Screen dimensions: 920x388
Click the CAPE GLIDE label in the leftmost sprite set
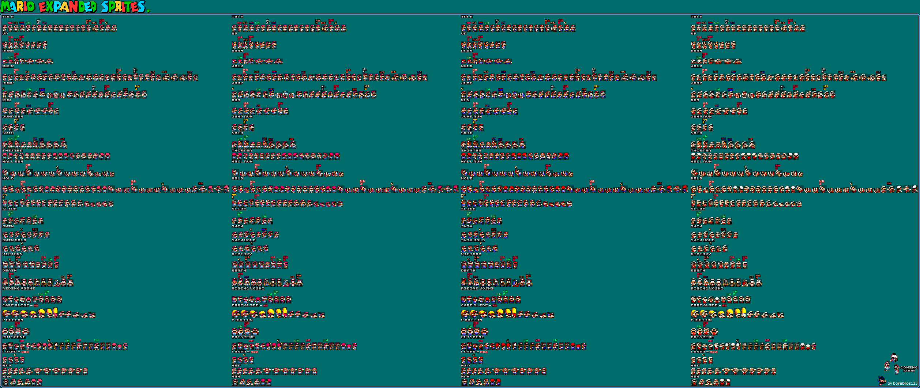16,305
